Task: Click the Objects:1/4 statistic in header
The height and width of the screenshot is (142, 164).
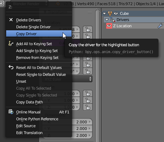Action: (146, 4)
